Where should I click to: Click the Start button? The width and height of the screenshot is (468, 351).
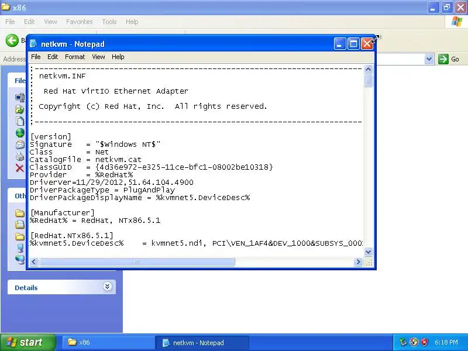click(27, 342)
